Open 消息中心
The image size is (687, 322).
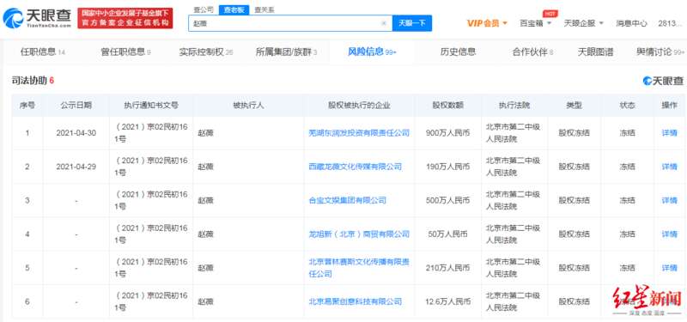click(x=631, y=23)
